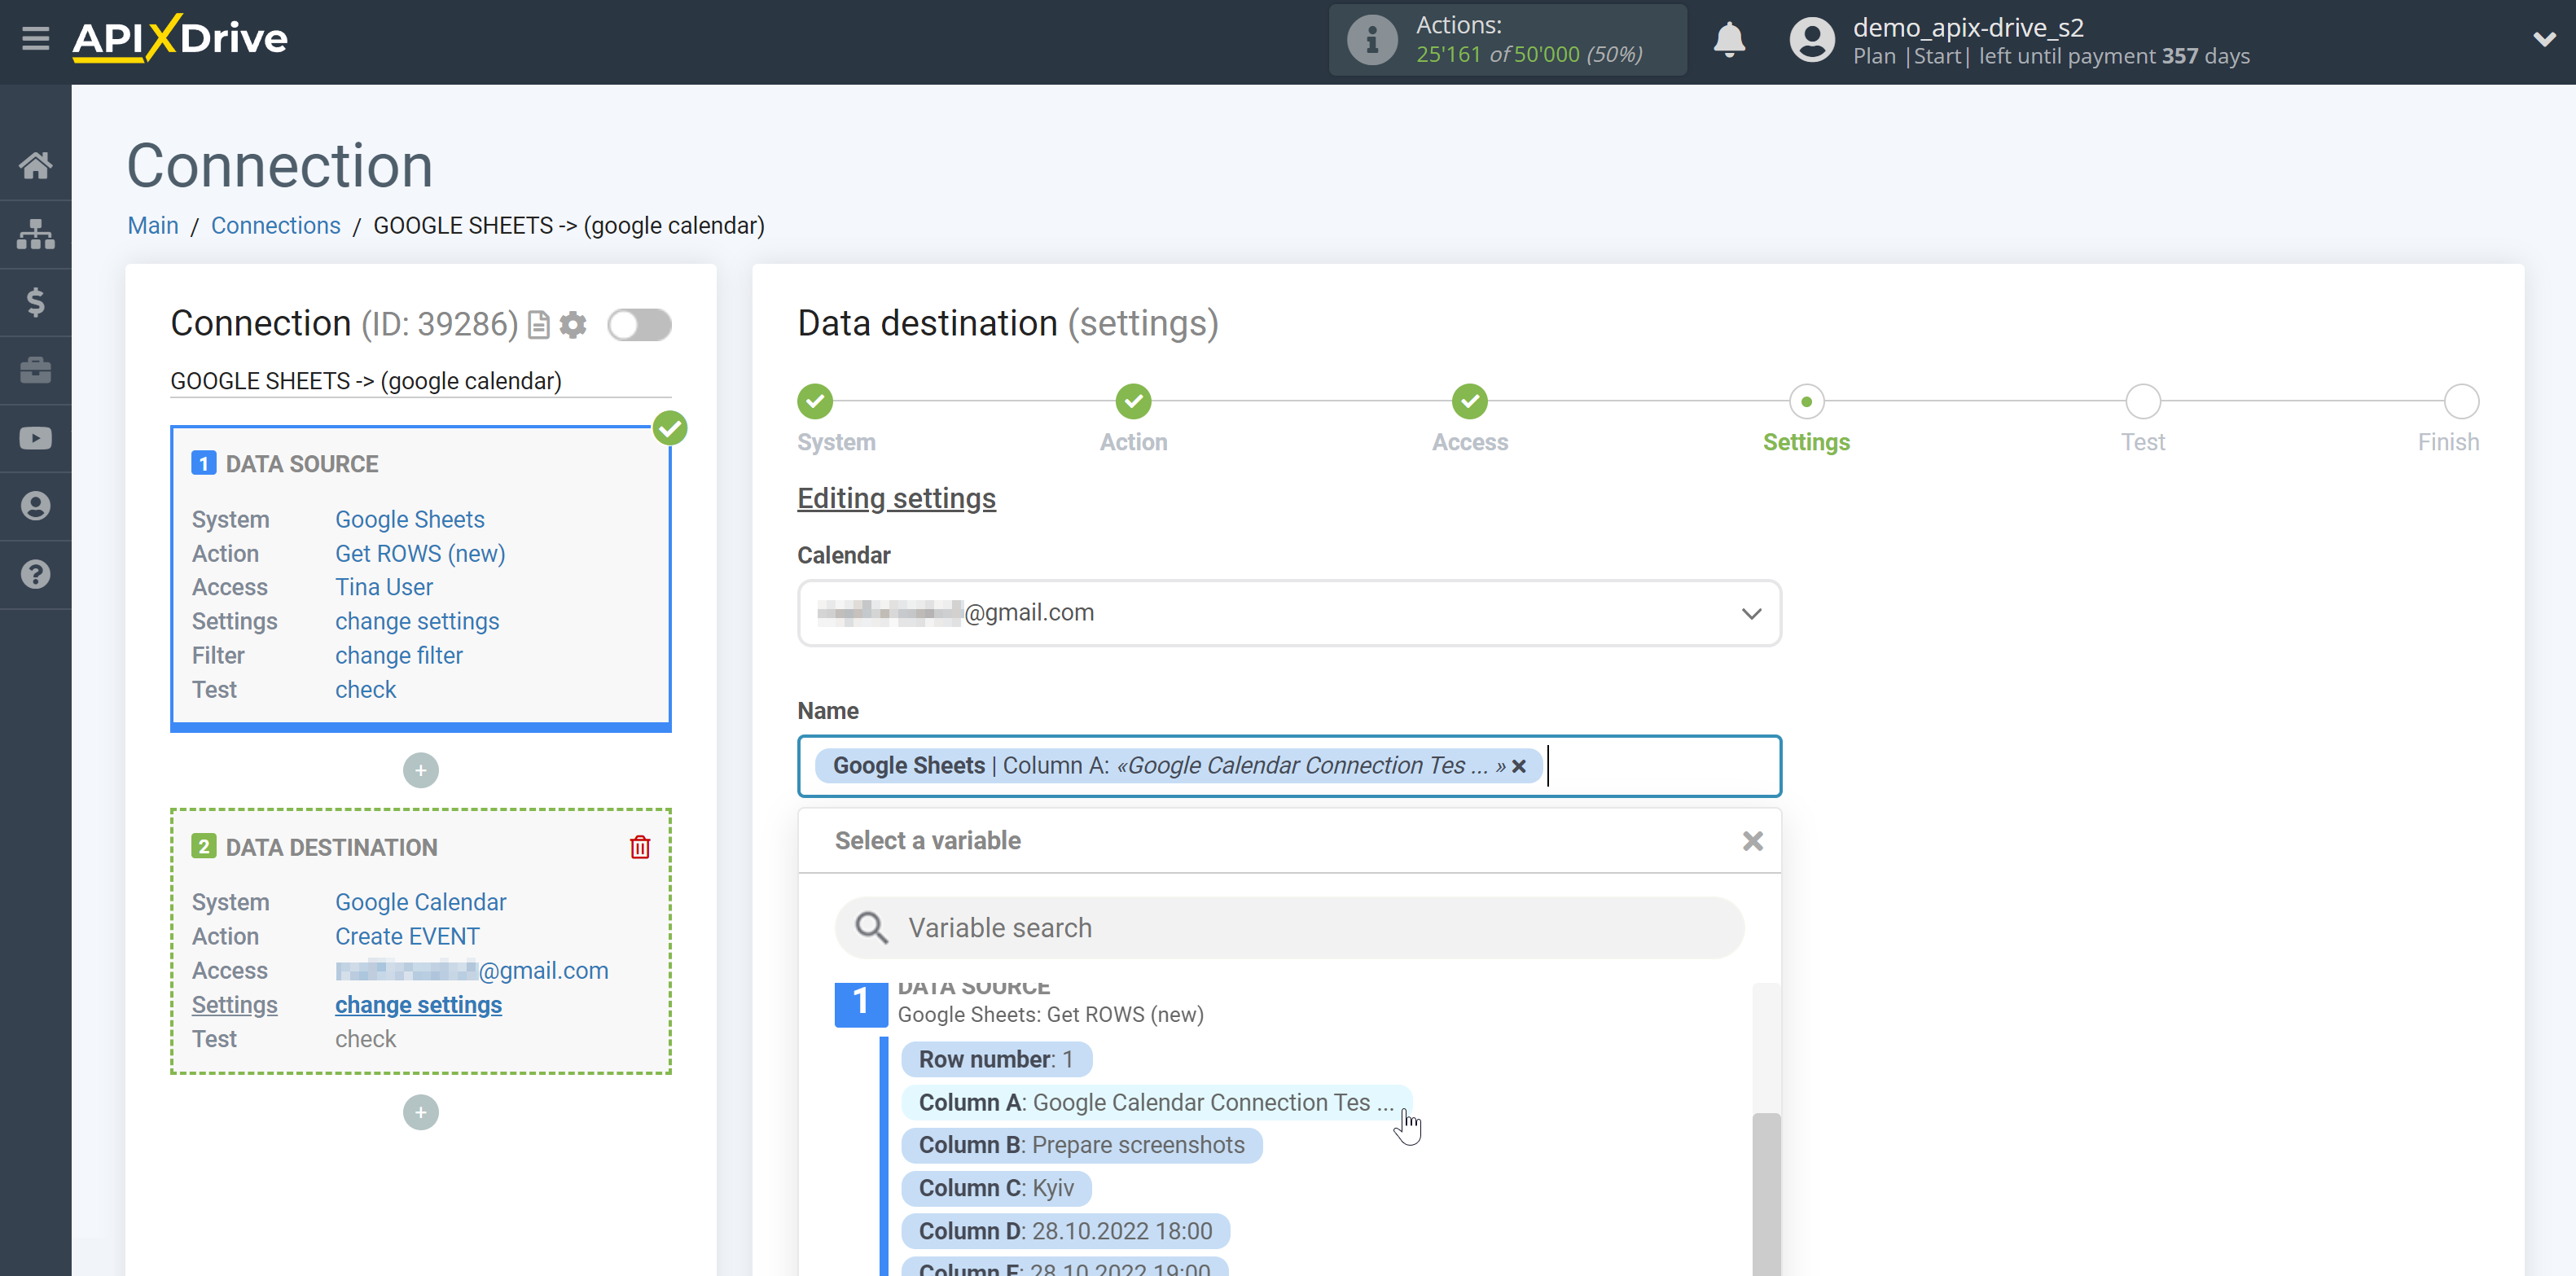Click the ApiX-Drive logo

point(180,39)
